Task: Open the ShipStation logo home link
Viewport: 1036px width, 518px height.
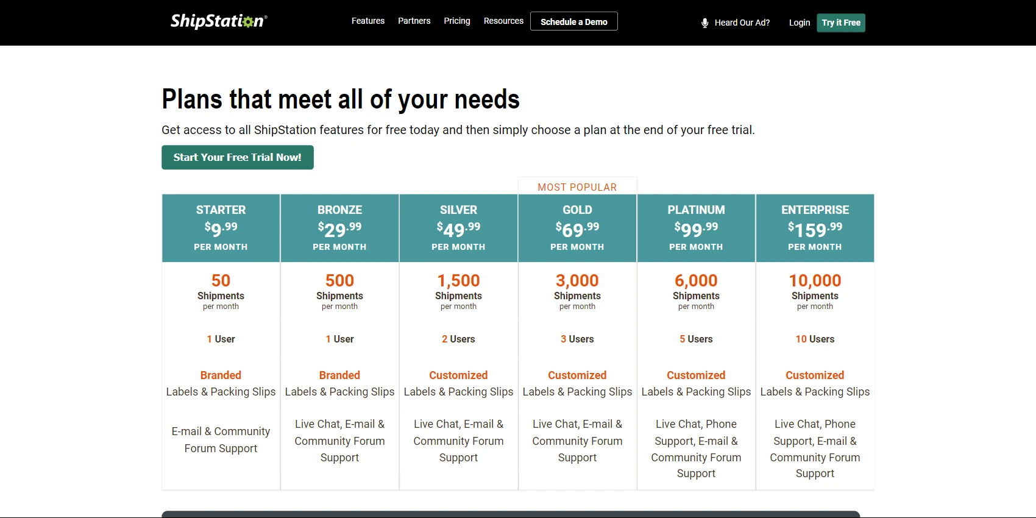Action: pyautogui.click(x=219, y=21)
